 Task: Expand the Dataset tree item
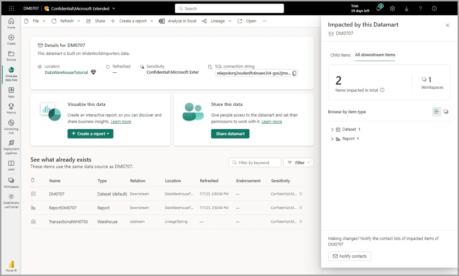pyautogui.click(x=332, y=130)
